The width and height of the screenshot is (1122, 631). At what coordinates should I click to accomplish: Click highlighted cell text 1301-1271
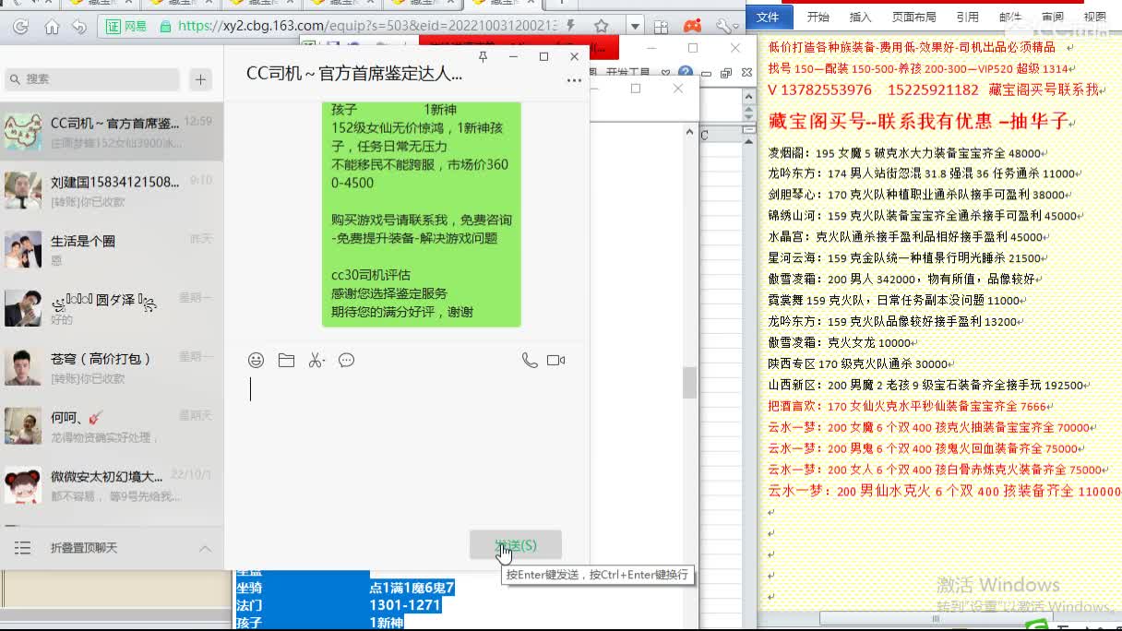pos(404,605)
